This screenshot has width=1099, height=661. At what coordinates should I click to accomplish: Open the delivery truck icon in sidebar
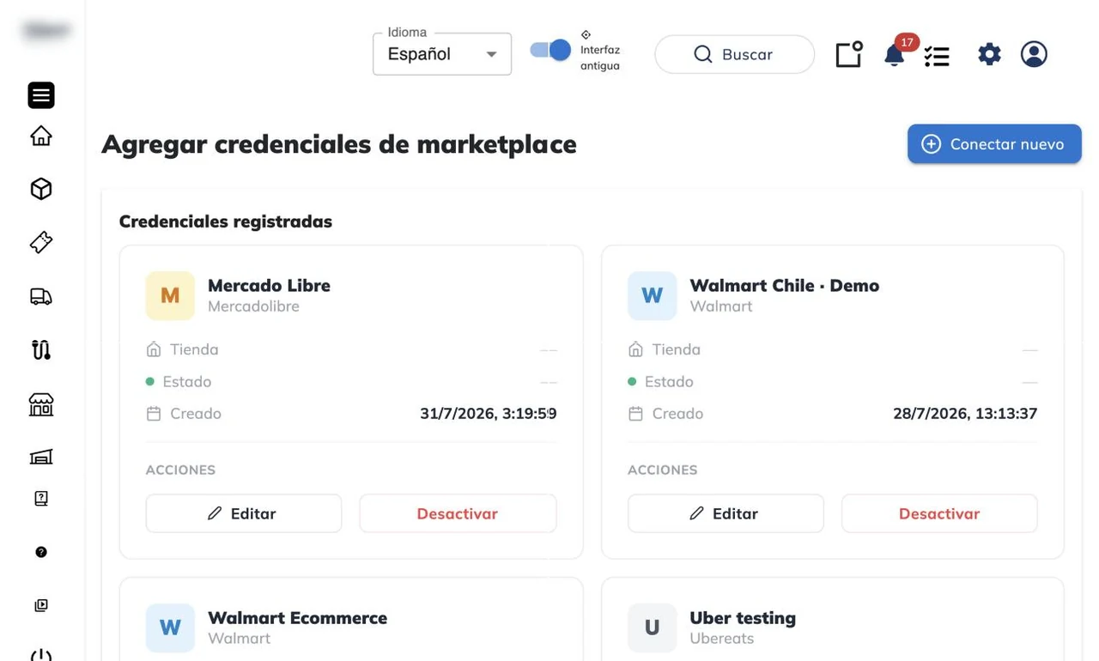click(x=41, y=296)
